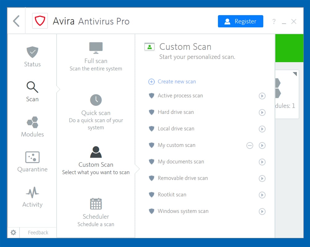Click the plus icon for new scan

point(152,82)
